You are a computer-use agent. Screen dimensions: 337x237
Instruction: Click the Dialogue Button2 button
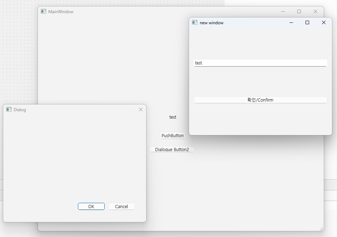click(172, 149)
